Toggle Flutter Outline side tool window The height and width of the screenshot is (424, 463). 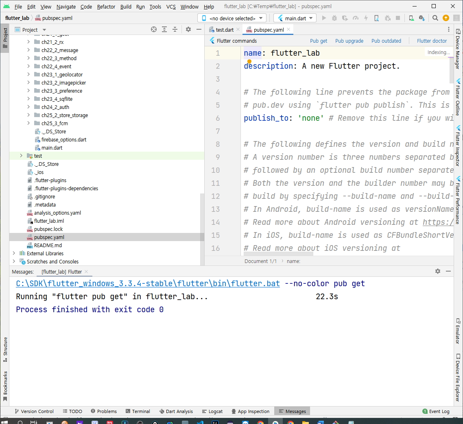point(458,97)
